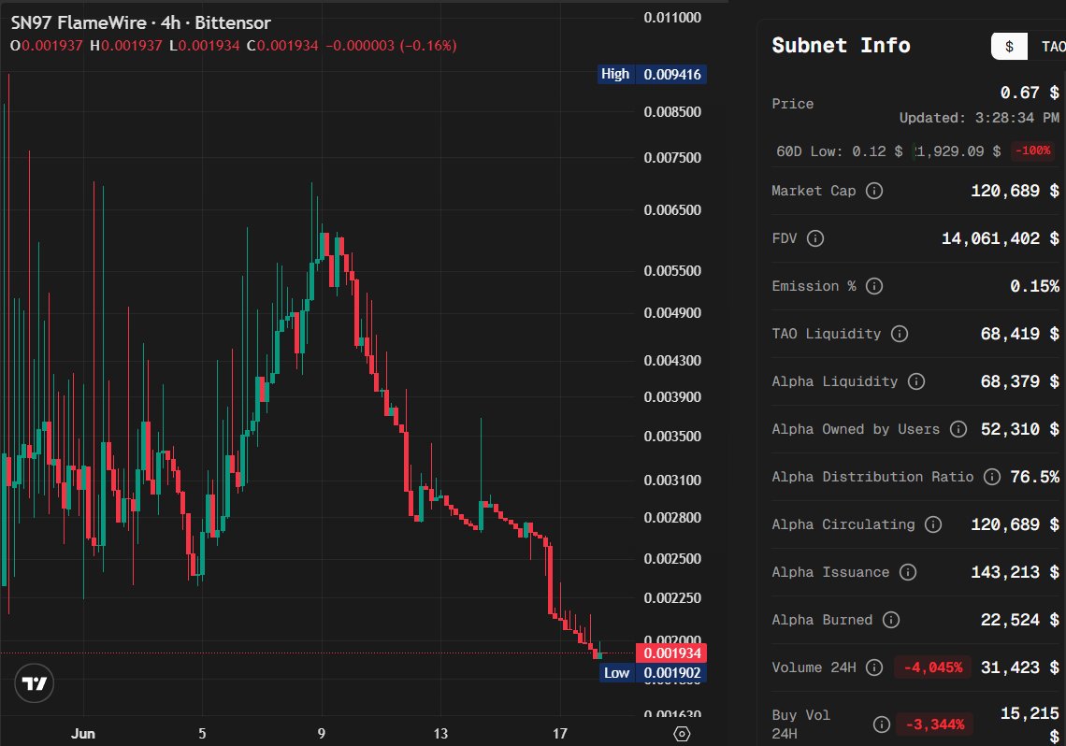Show TAO Liquidity info icon

pos(900,334)
